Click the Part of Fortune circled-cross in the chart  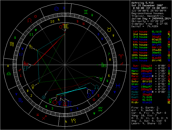pyautogui.click(x=44, y=97)
